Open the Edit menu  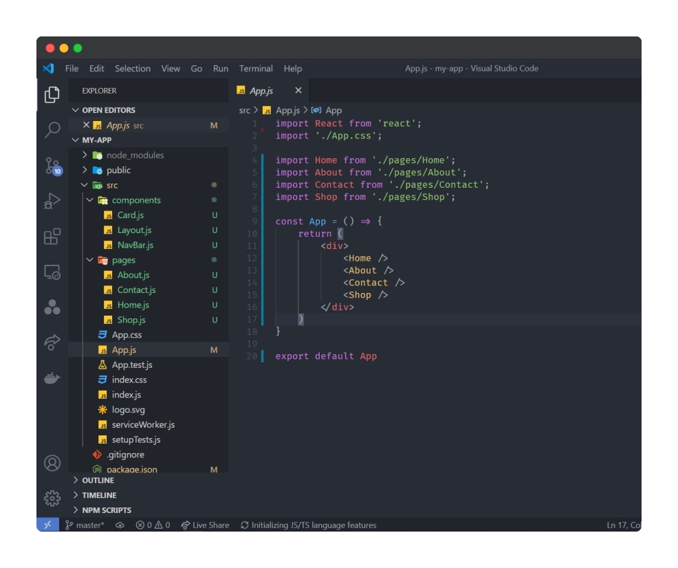click(x=96, y=68)
